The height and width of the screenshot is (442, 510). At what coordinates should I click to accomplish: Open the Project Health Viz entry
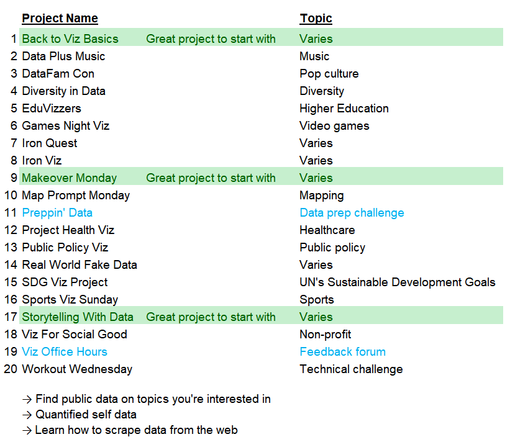[68, 230]
